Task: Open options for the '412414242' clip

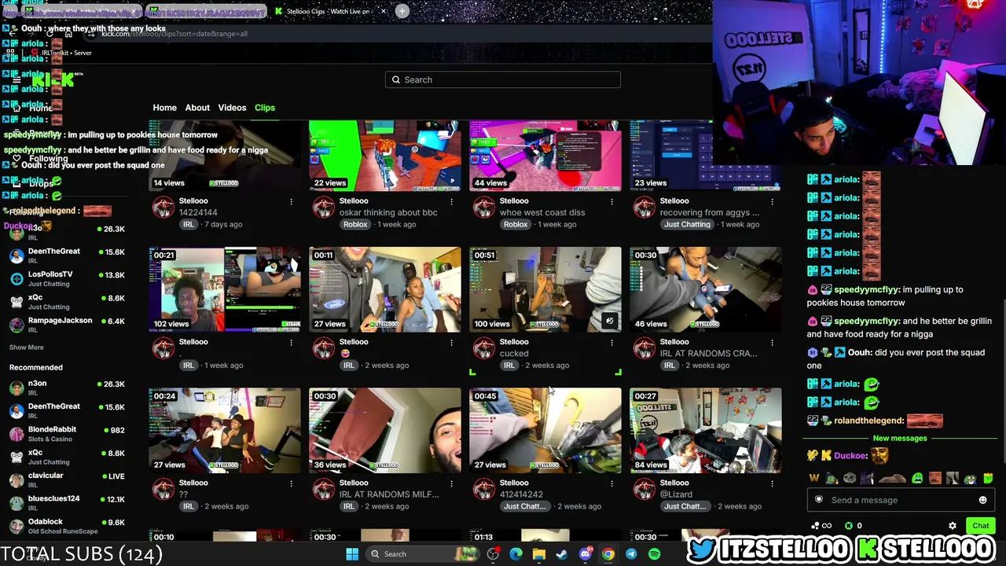Action: pos(611,484)
